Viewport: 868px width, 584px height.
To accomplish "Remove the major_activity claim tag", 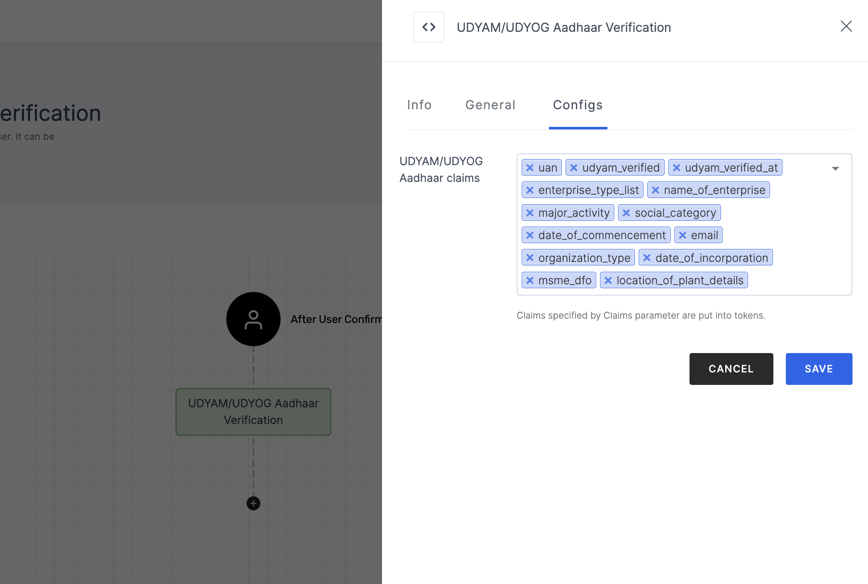I will 530,213.
